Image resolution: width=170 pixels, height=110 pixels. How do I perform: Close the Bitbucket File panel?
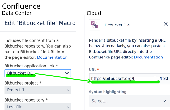click(x=166, y=24)
